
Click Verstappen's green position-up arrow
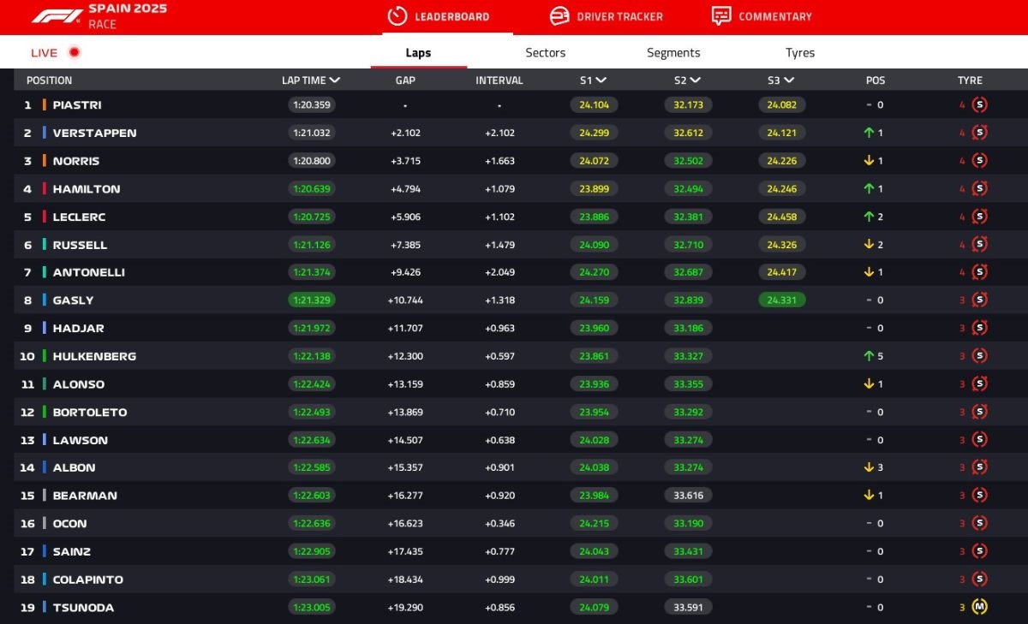869,134
